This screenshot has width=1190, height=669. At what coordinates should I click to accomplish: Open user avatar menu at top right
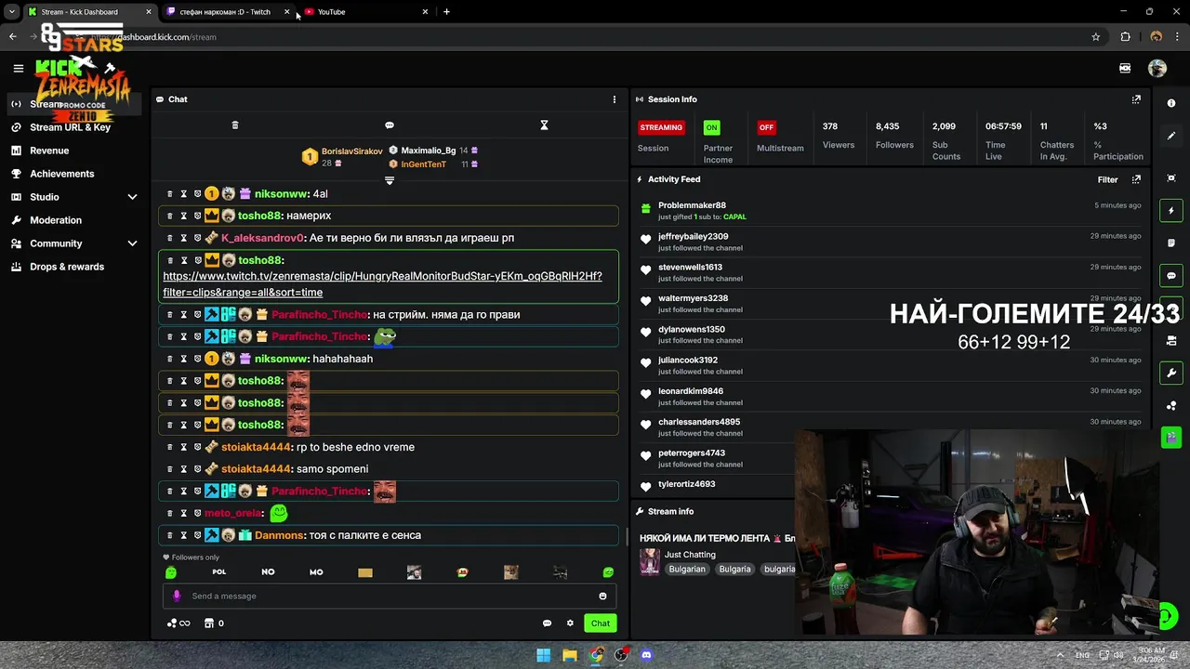point(1157,68)
